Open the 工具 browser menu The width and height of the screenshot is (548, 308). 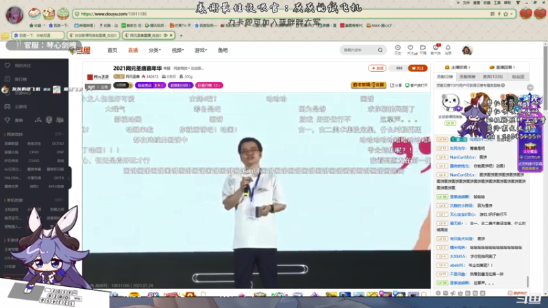pos(497,3)
